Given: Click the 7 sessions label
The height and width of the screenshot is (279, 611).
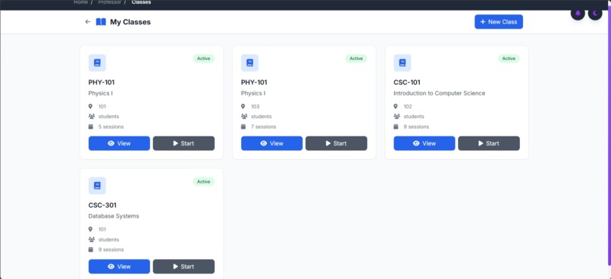Looking at the screenshot, I should 263,127.
